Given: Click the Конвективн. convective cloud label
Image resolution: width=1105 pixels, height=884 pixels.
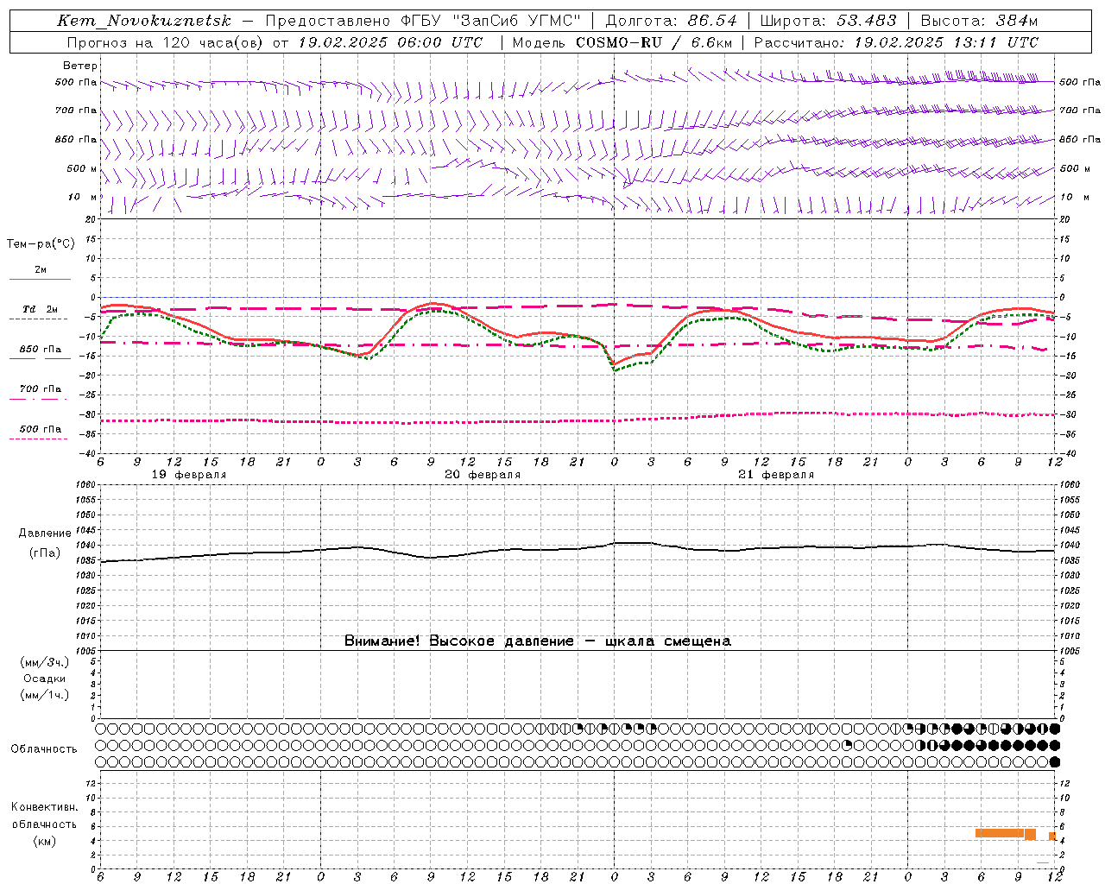Looking at the screenshot, I should pyautogui.click(x=45, y=807).
